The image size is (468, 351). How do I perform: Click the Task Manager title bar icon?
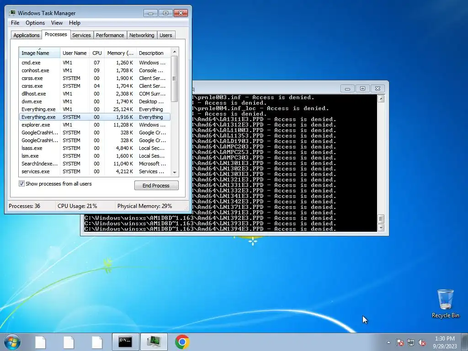pos(12,13)
